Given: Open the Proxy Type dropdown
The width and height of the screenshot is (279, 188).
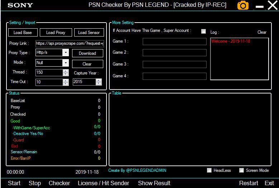Looking at the screenshot, I should click(x=66, y=53).
